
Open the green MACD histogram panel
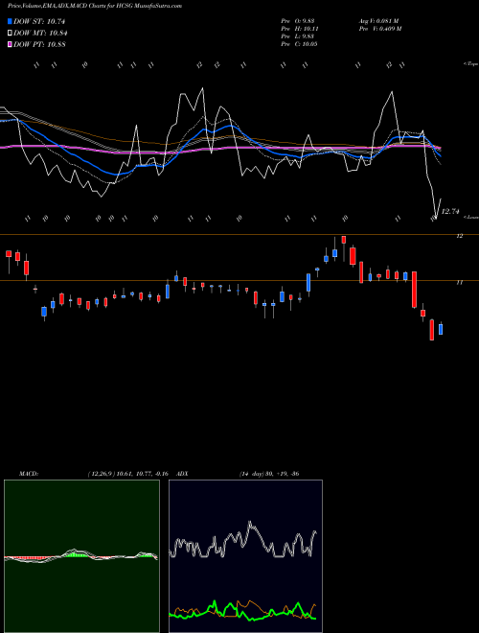pyautogui.click(x=81, y=556)
